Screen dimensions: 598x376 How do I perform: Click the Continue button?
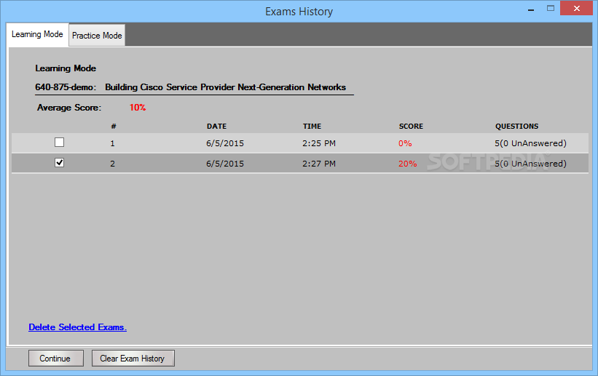(x=55, y=359)
